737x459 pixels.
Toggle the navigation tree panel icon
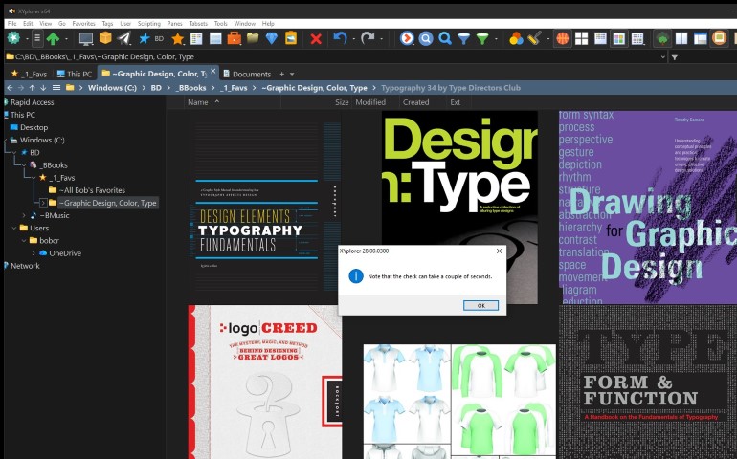pyautogui.click(x=662, y=39)
